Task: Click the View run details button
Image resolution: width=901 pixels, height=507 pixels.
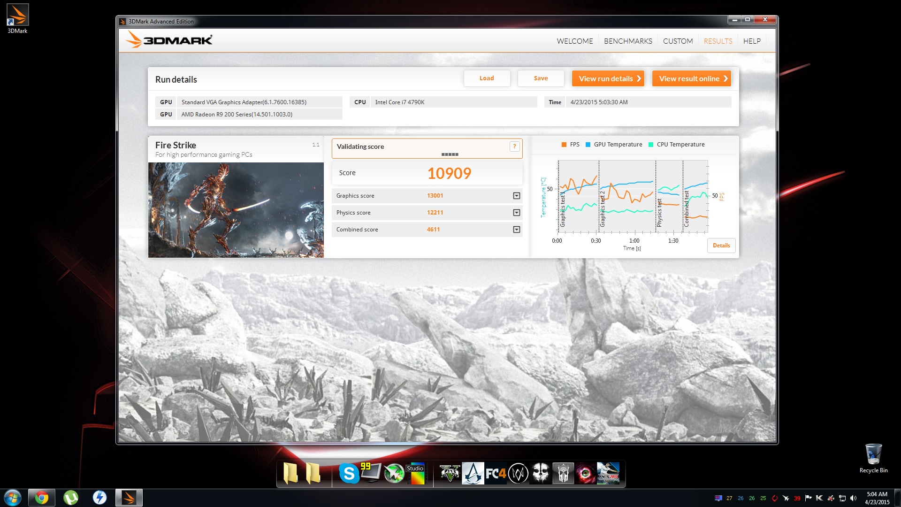Action: 608,78
